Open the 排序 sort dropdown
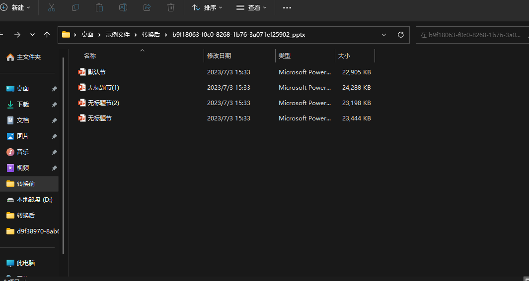Viewport: 529px width, 281px height. [x=207, y=7]
